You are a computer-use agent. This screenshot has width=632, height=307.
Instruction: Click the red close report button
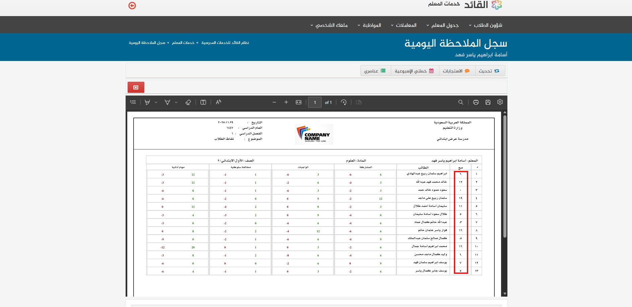(x=136, y=87)
